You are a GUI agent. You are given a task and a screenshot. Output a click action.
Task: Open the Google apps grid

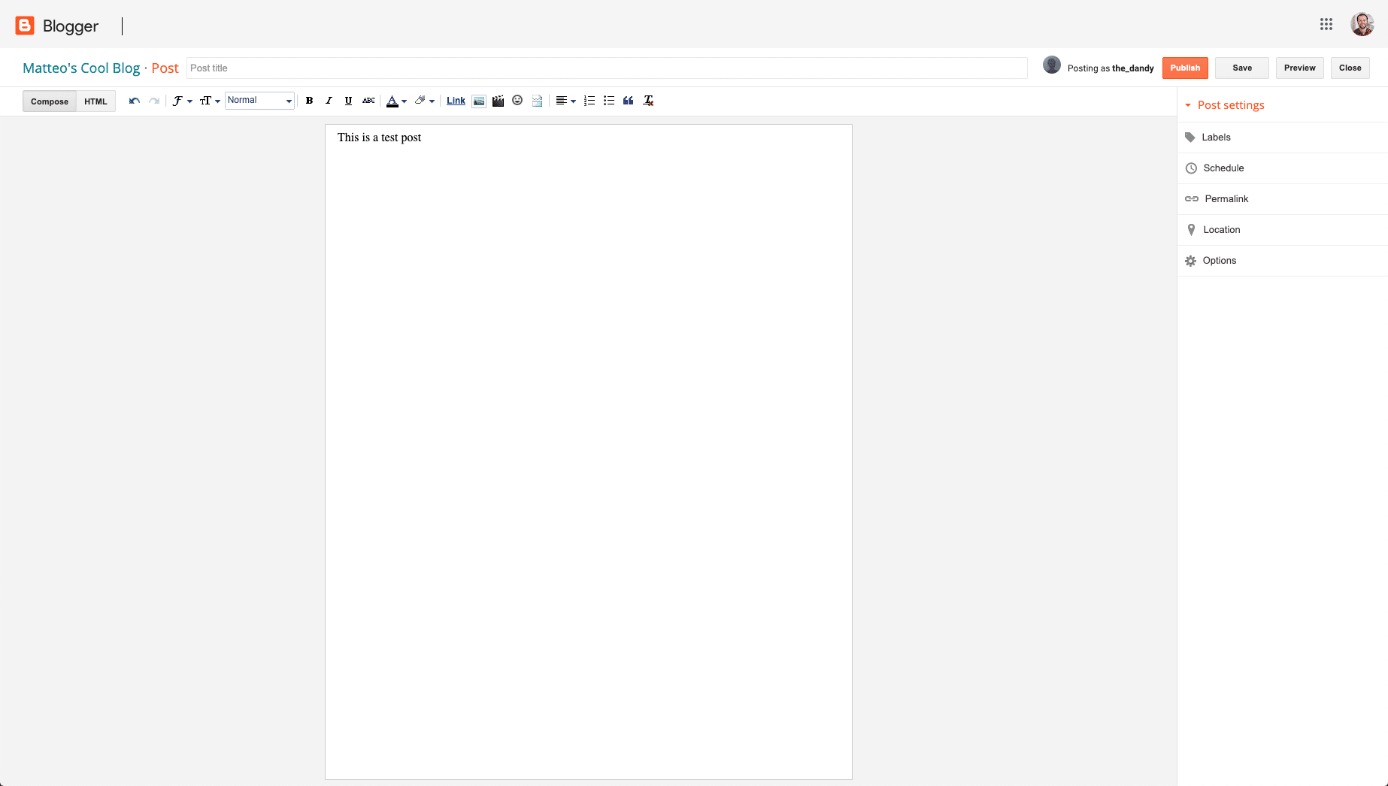pos(1326,23)
